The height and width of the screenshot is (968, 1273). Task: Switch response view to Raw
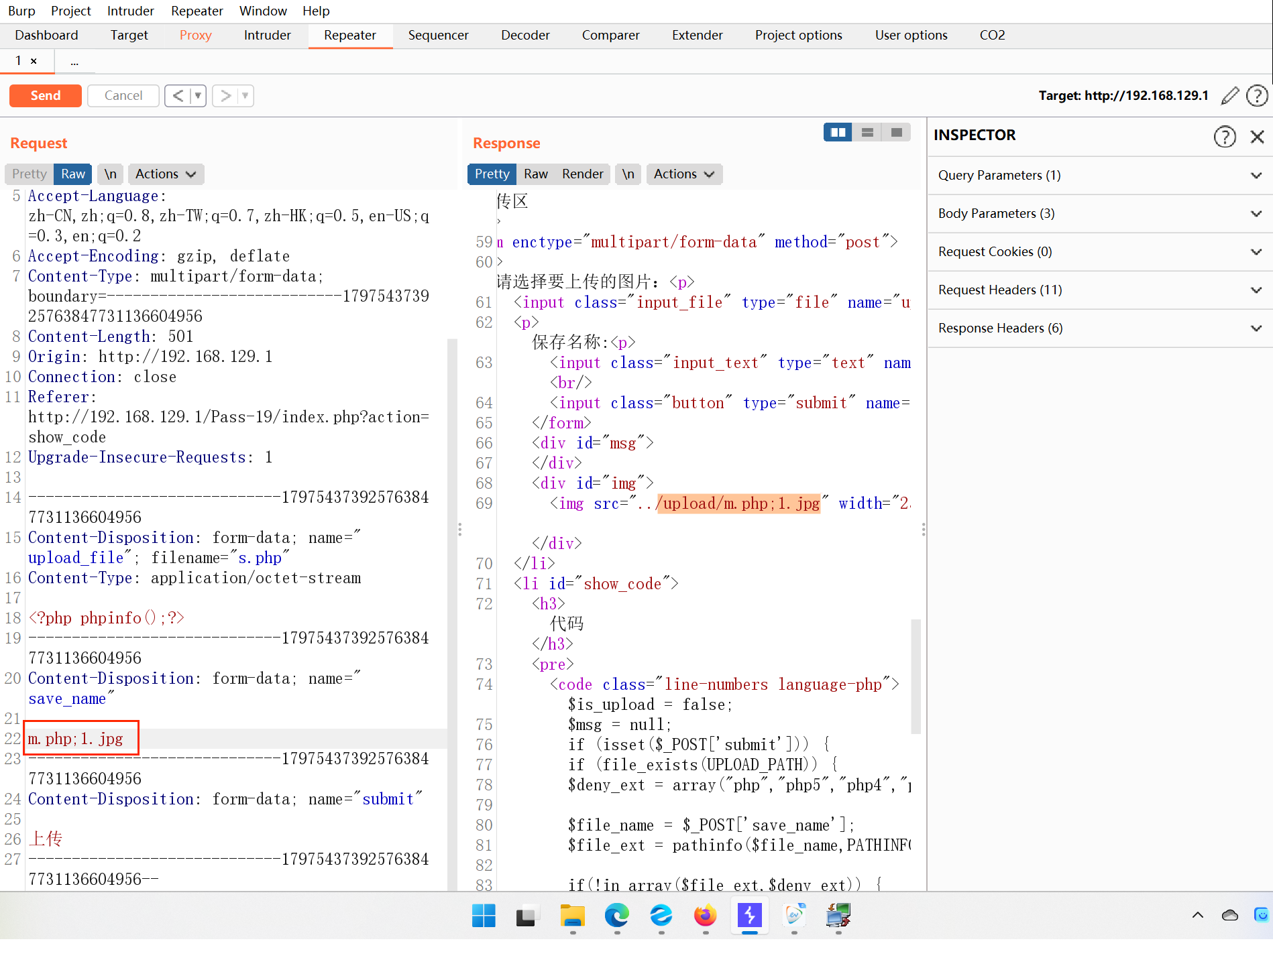coord(536,174)
